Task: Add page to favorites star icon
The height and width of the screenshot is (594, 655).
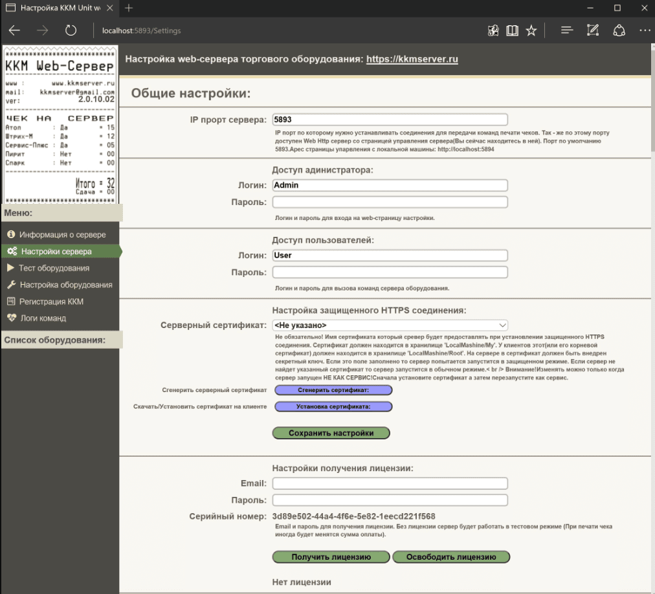Action: click(x=531, y=30)
